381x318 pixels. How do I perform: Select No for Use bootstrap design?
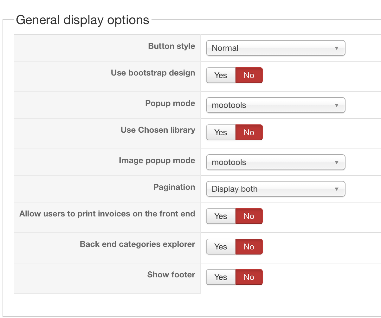(249, 75)
